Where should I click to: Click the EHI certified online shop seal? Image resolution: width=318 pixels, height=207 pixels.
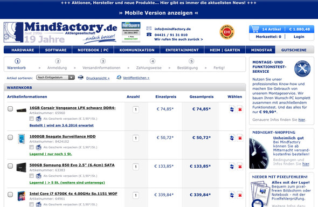click(227, 32)
